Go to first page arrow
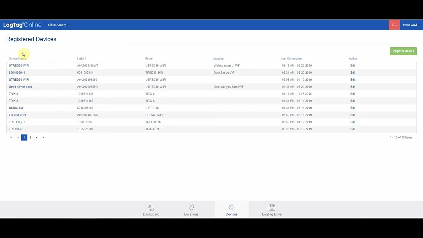 (x=11, y=137)
